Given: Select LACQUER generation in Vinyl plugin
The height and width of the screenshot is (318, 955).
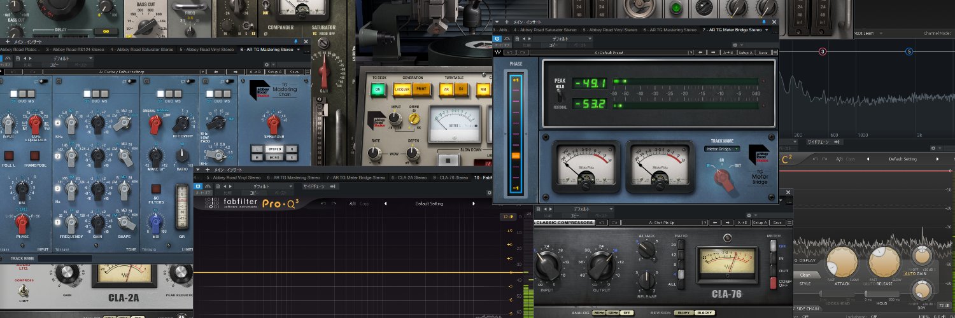Looking at the screenshot, I should coord(402,90).
